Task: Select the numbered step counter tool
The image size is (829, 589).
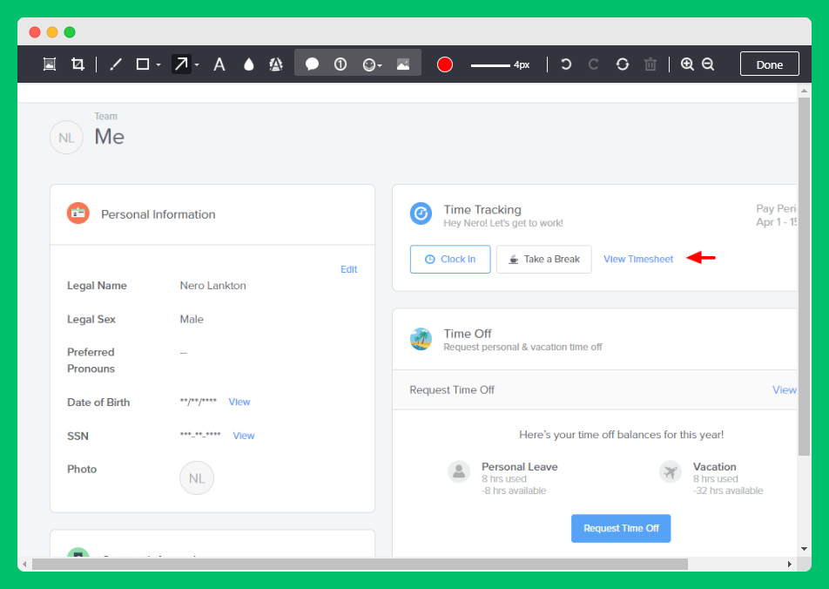Action: point(340,64)
